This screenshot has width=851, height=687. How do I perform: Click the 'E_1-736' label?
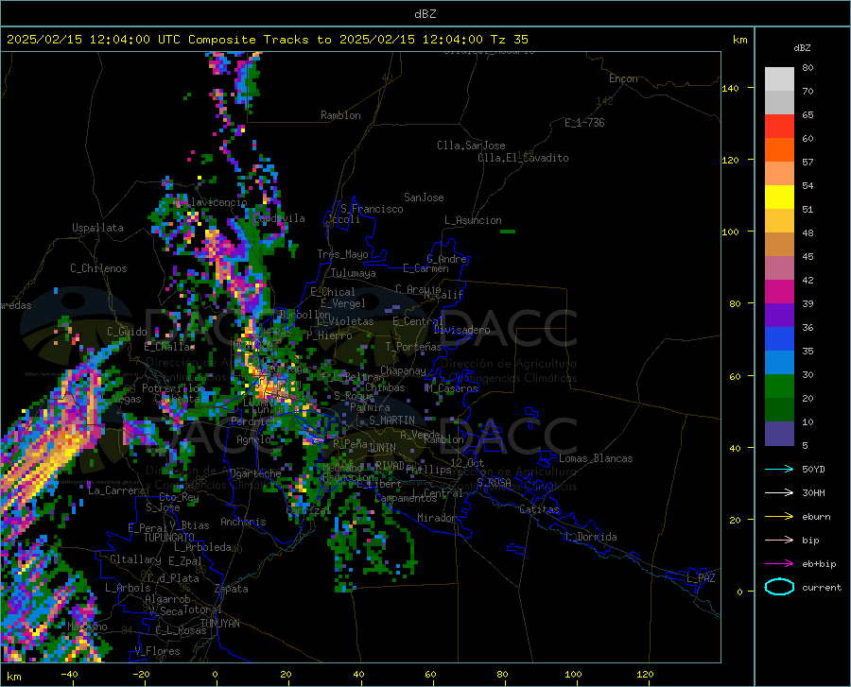(x=584, y=123)
